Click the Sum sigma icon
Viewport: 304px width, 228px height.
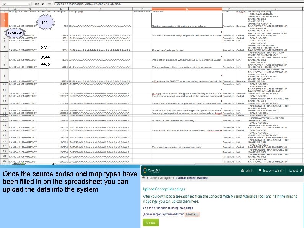tap(43, 4)
